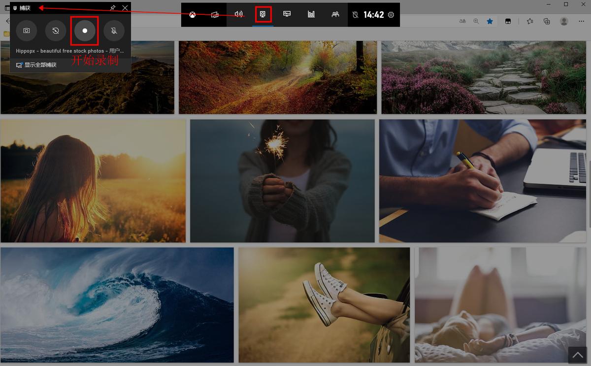
Task: Click the blue favorite star icon
Action: tap(490, 21)
